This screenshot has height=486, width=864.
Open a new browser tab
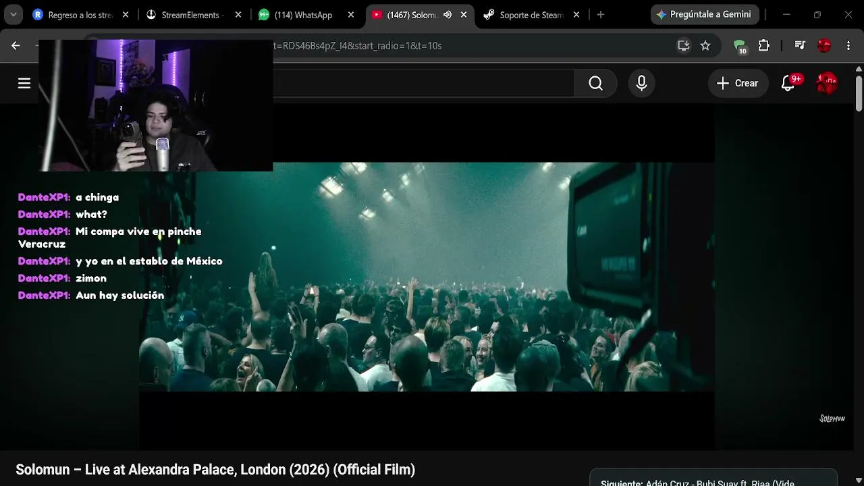[x=601, y=15]
